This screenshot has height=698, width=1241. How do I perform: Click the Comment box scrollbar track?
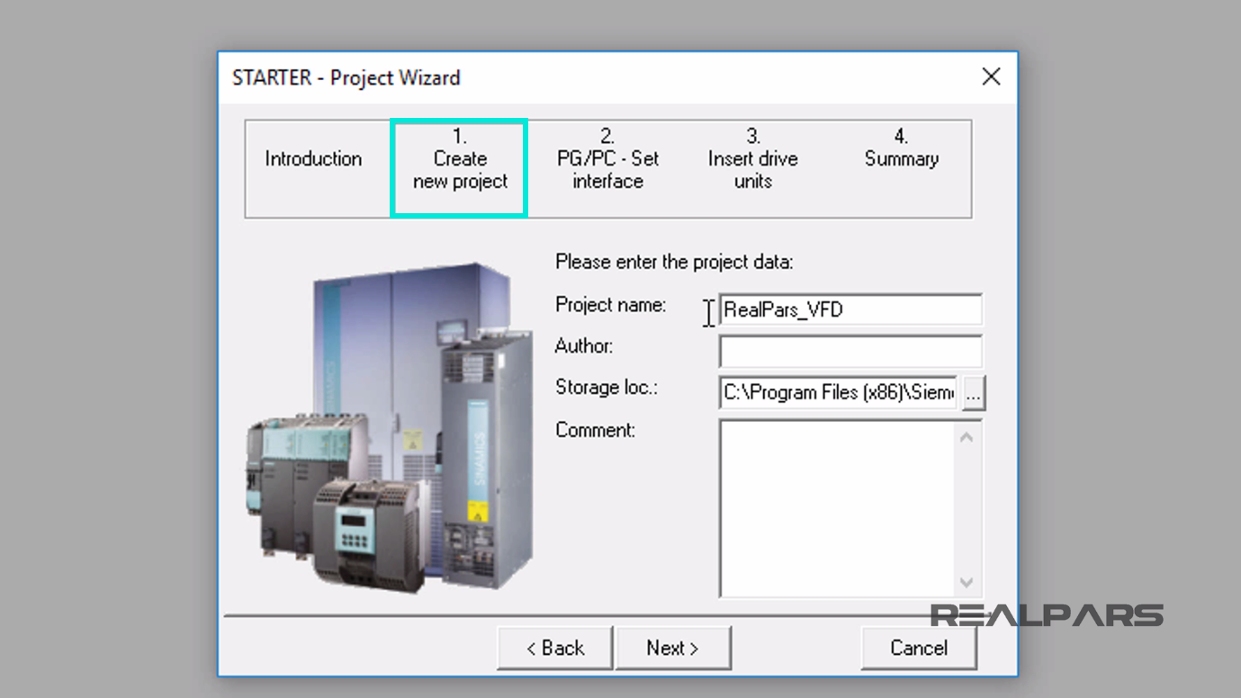966,508
